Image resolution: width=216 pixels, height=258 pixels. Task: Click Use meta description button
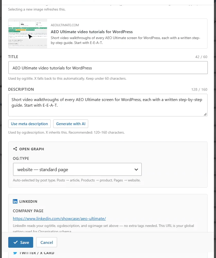[x=29, y=124]
